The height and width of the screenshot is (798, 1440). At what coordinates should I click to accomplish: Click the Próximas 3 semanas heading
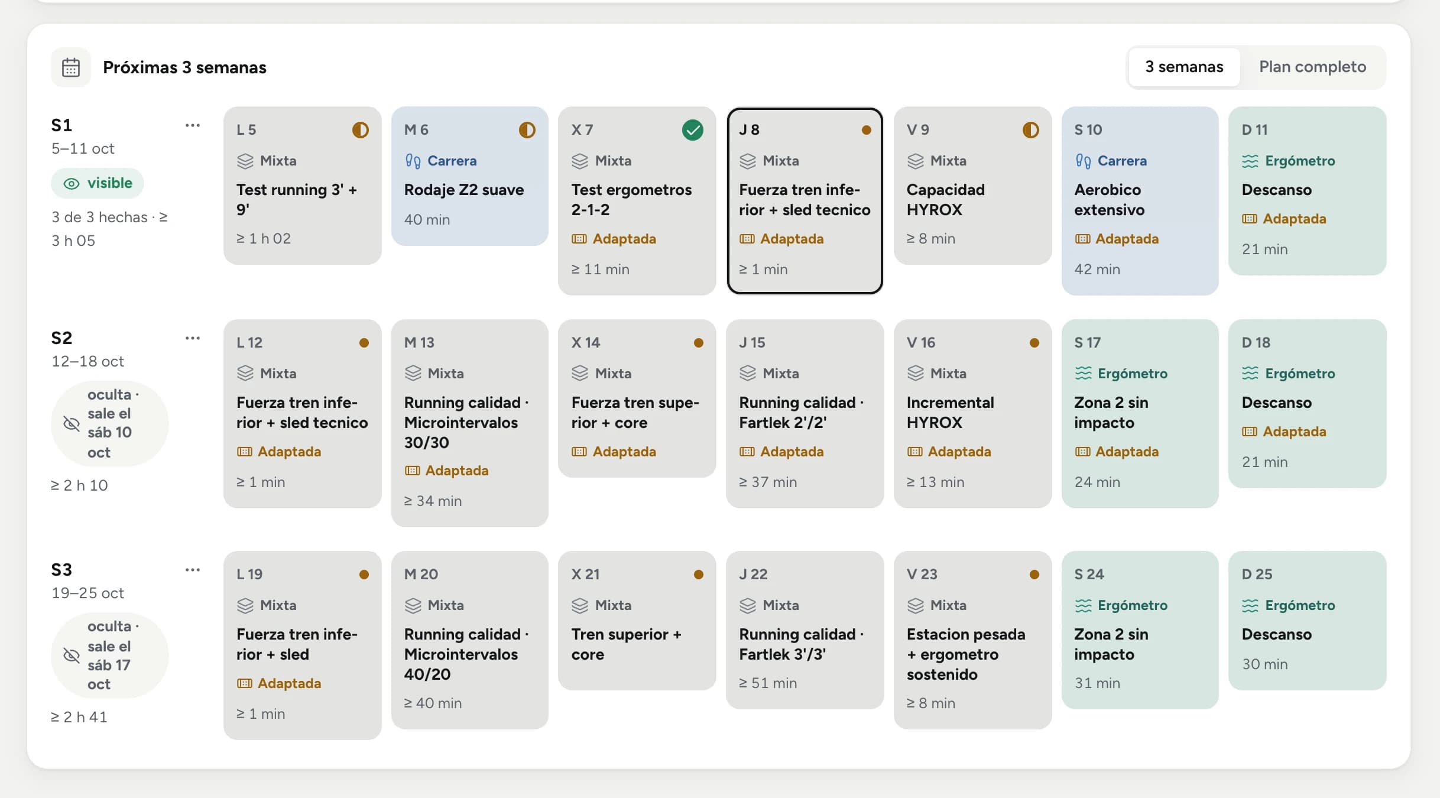point(184,67)
